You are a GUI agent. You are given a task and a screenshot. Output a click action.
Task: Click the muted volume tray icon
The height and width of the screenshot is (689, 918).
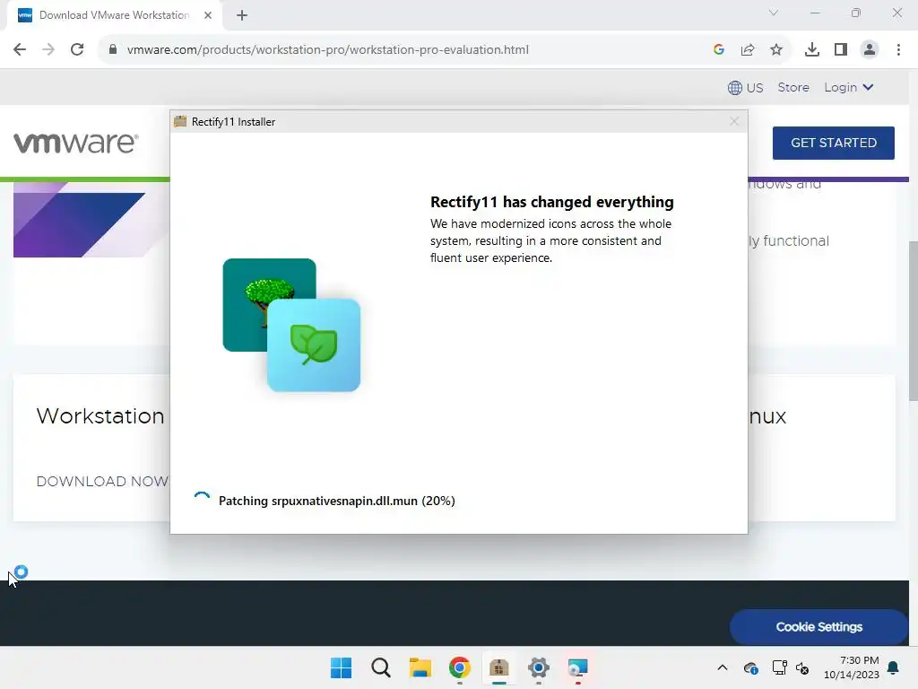(x=802, y=667)
